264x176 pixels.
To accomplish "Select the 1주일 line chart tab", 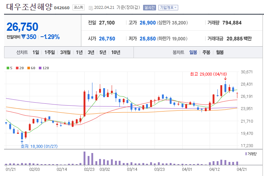I will 50,53.
